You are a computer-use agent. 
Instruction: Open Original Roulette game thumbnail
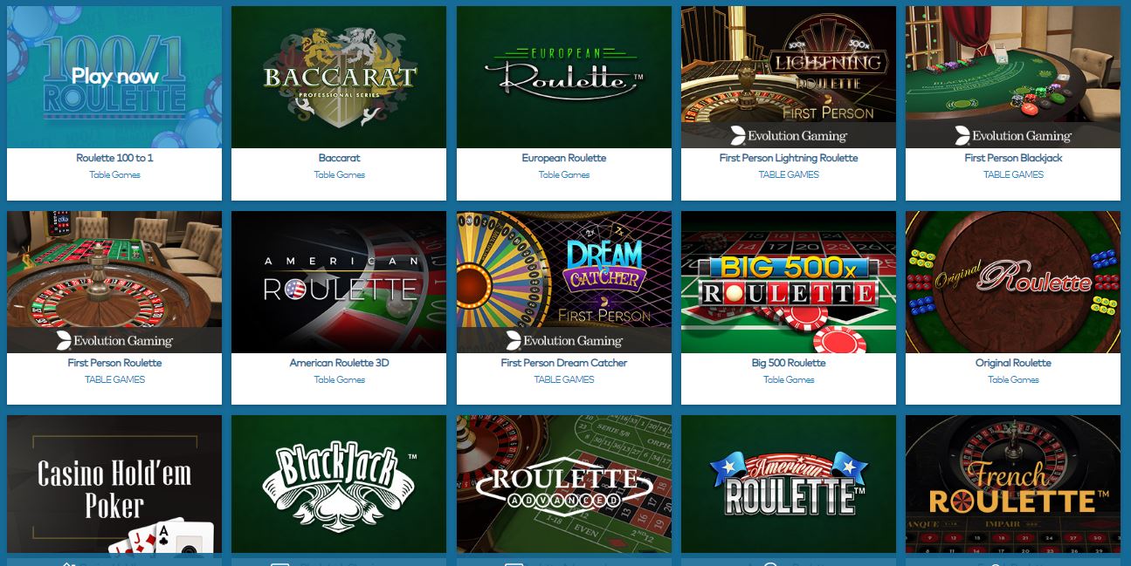point(1013,282)
